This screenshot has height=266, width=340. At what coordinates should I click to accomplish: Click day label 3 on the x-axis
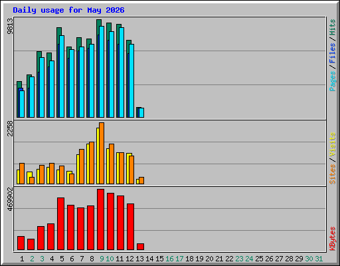(42, 259)
